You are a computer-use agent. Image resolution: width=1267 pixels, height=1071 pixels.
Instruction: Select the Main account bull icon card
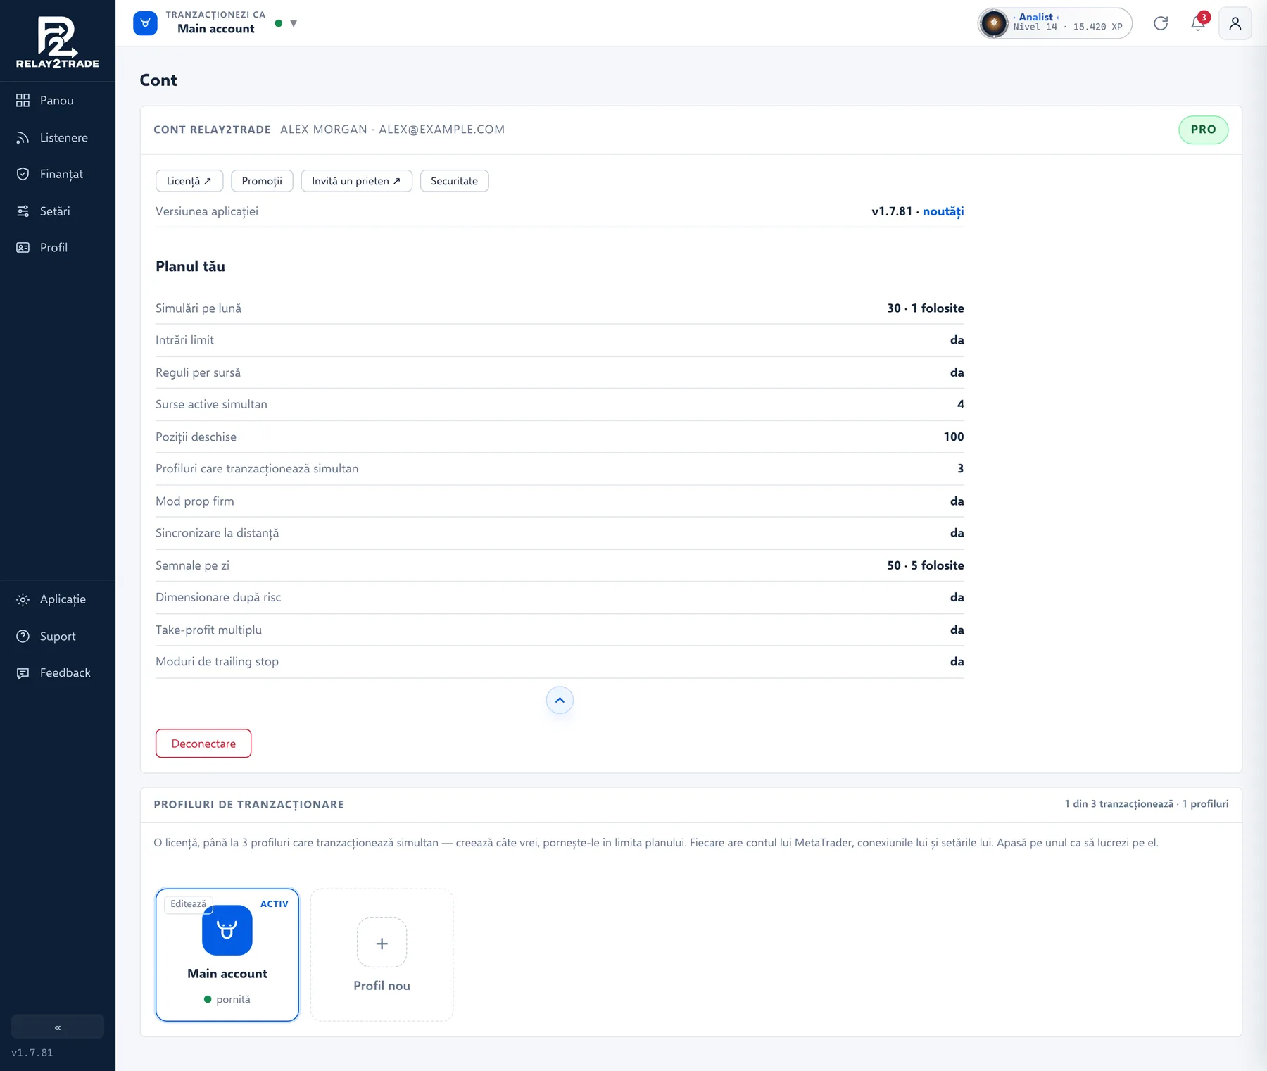(x=227, y=930)
